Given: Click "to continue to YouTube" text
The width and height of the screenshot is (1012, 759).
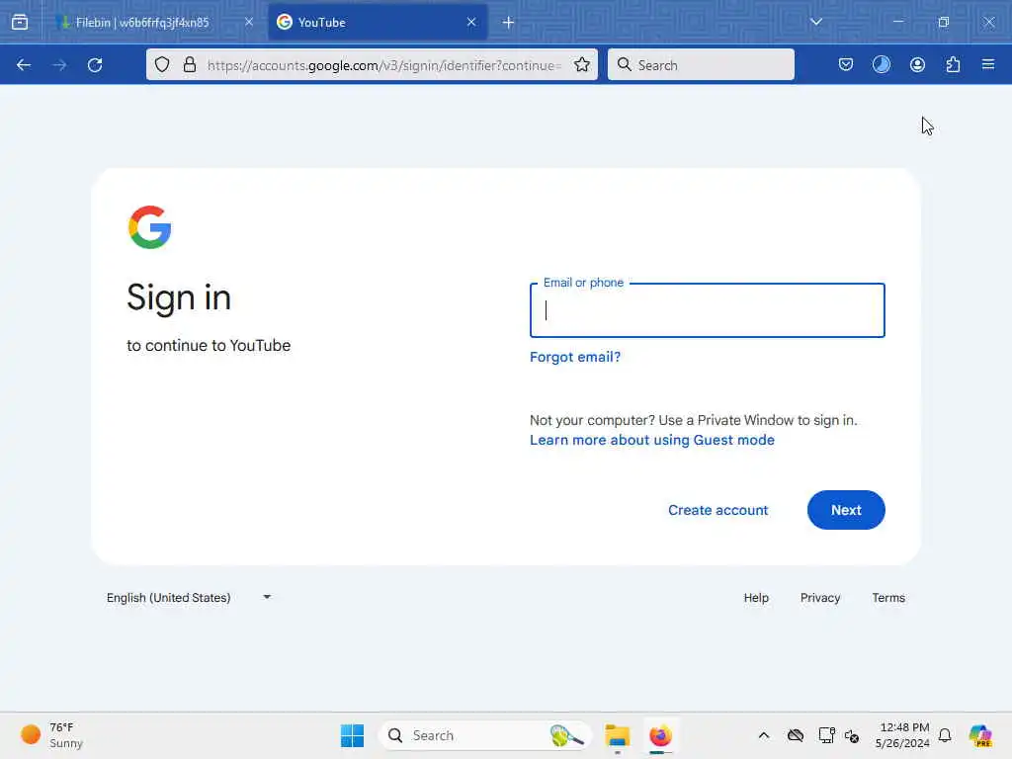Looking at the screenshot, I should tap(209, 345).
